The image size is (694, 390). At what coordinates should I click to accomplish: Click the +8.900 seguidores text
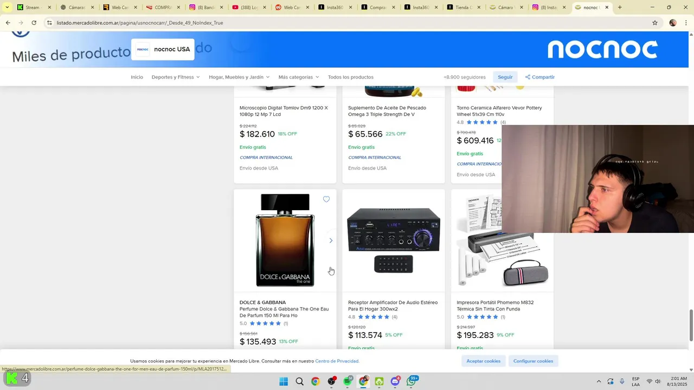tap(465, 77)
